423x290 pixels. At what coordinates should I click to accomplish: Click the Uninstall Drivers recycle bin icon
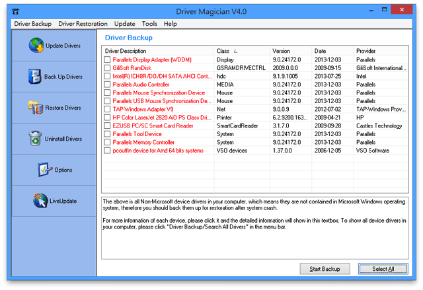pyautogui.click(x=35, y=138)
